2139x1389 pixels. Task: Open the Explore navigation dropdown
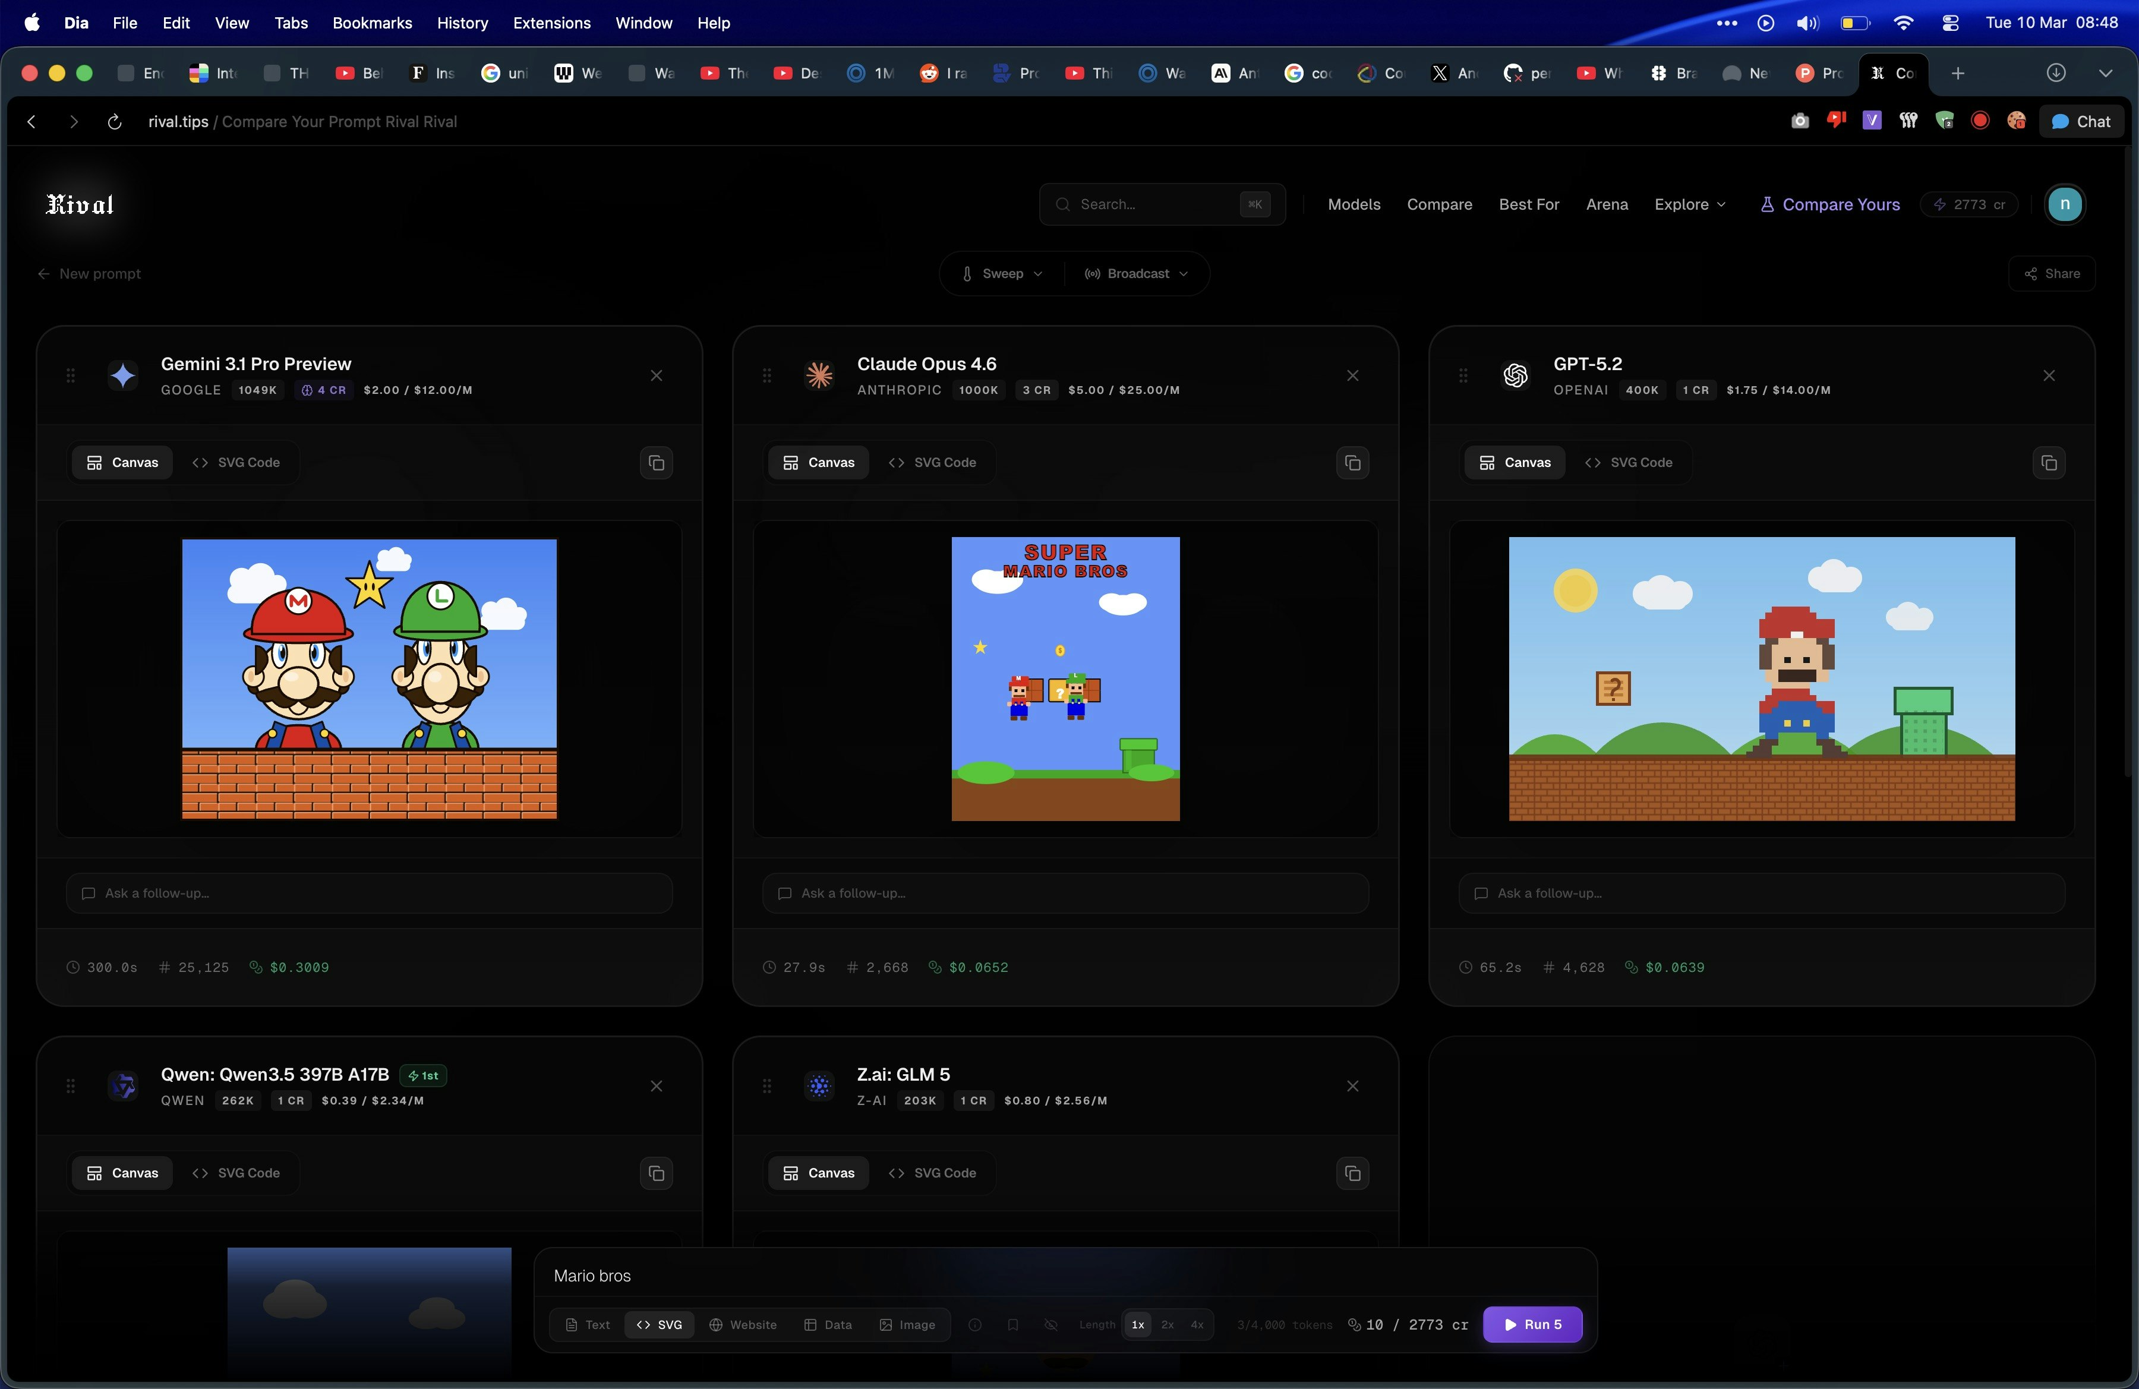tap(1690, 204)
